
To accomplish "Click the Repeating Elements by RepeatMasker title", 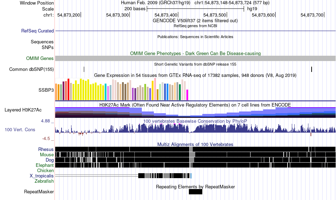I will (196, 187).
